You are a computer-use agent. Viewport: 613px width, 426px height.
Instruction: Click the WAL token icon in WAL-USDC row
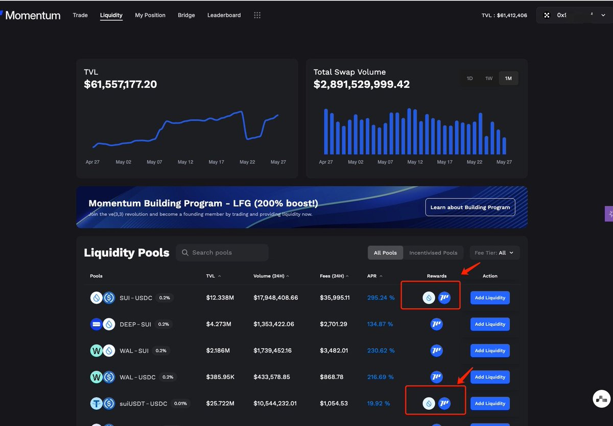tap(97, 377)
